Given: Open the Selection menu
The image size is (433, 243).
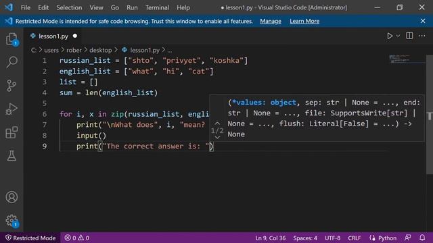Looking at the screenshot, I should [69, 7].
